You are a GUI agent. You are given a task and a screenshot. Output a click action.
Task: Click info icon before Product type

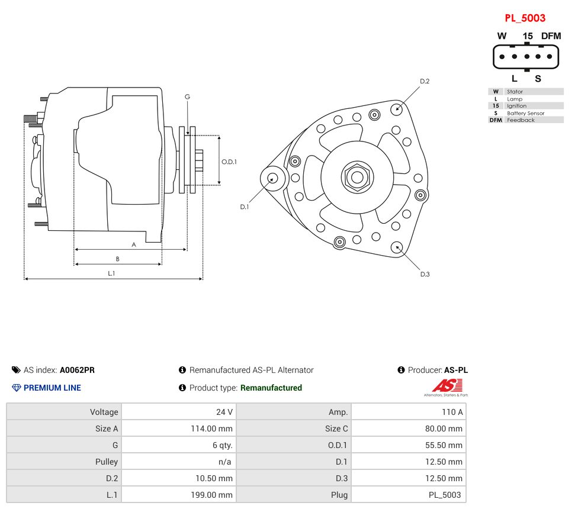[182, 388]
